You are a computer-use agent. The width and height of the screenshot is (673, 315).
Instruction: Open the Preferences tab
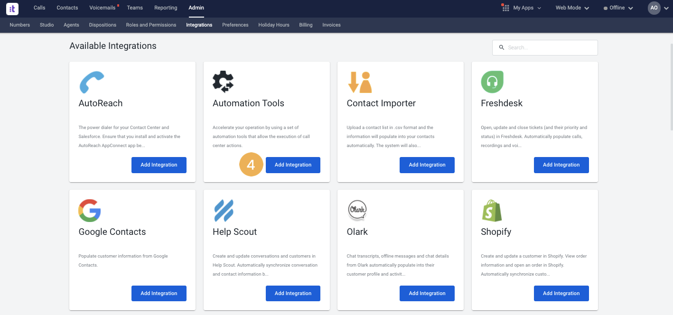point(235,25)
